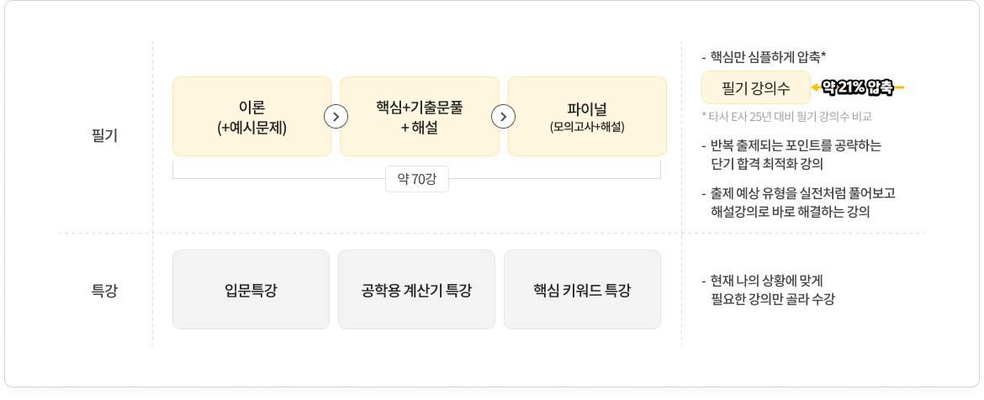
Task: Click the 타사 E사 25년 대비 footnote
Action: 787,115
